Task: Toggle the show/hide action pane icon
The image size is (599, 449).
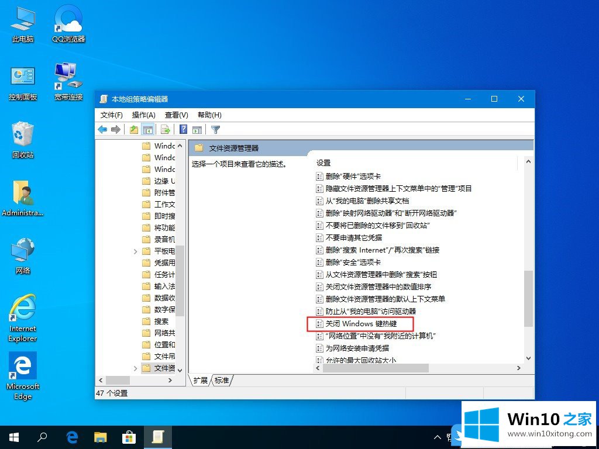Action: (x=197, y=130)
